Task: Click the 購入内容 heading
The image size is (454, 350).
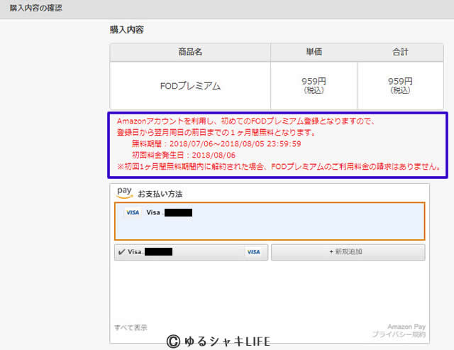Action: click(x=126, y=30)
